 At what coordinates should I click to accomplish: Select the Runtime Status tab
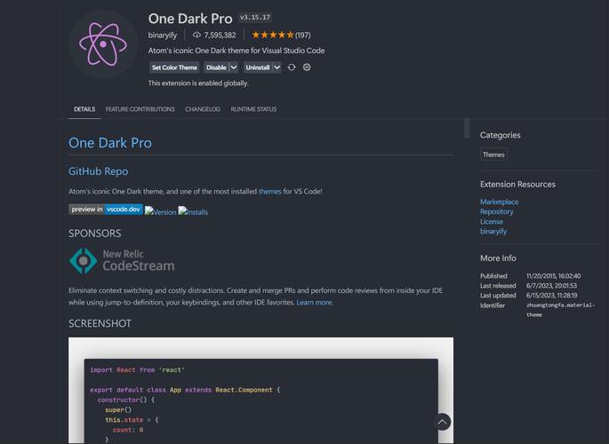click(x=253, y=109)
